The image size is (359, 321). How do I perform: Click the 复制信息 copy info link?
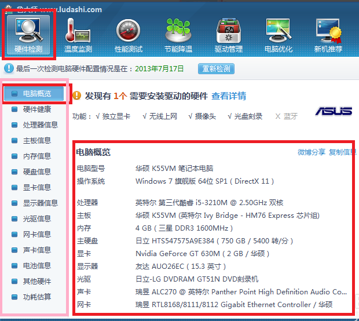[x=342, y=152]
